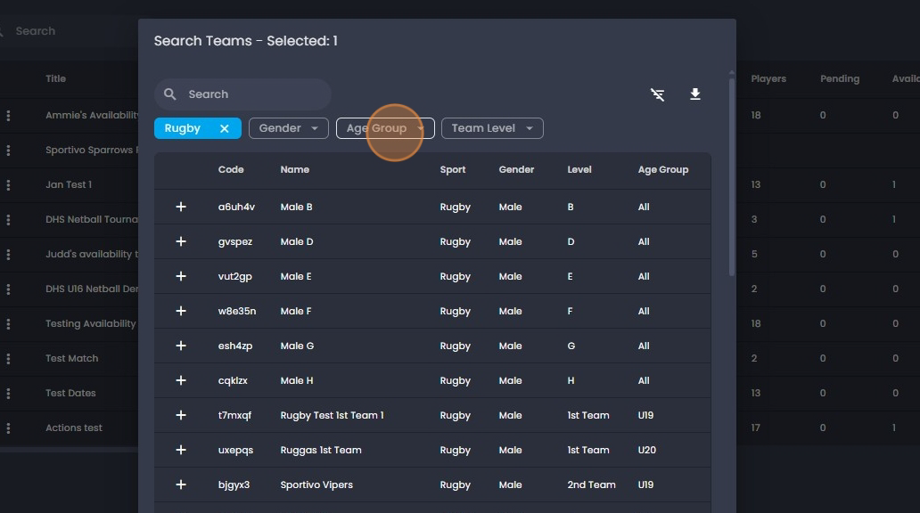Open Test Match in background list
Image resolution: width=920 pixels, height=513 pixels.
[72, 358]
